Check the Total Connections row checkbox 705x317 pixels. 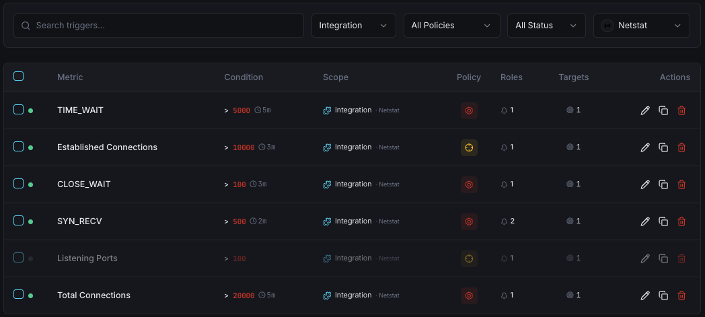point(18,294)
